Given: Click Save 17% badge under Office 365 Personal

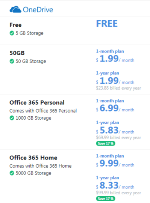Looking at the screenshot, I should click(x=106, y=143).
